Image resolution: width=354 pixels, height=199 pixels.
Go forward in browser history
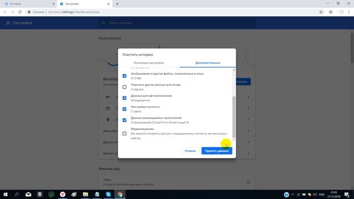click(12, 12)
